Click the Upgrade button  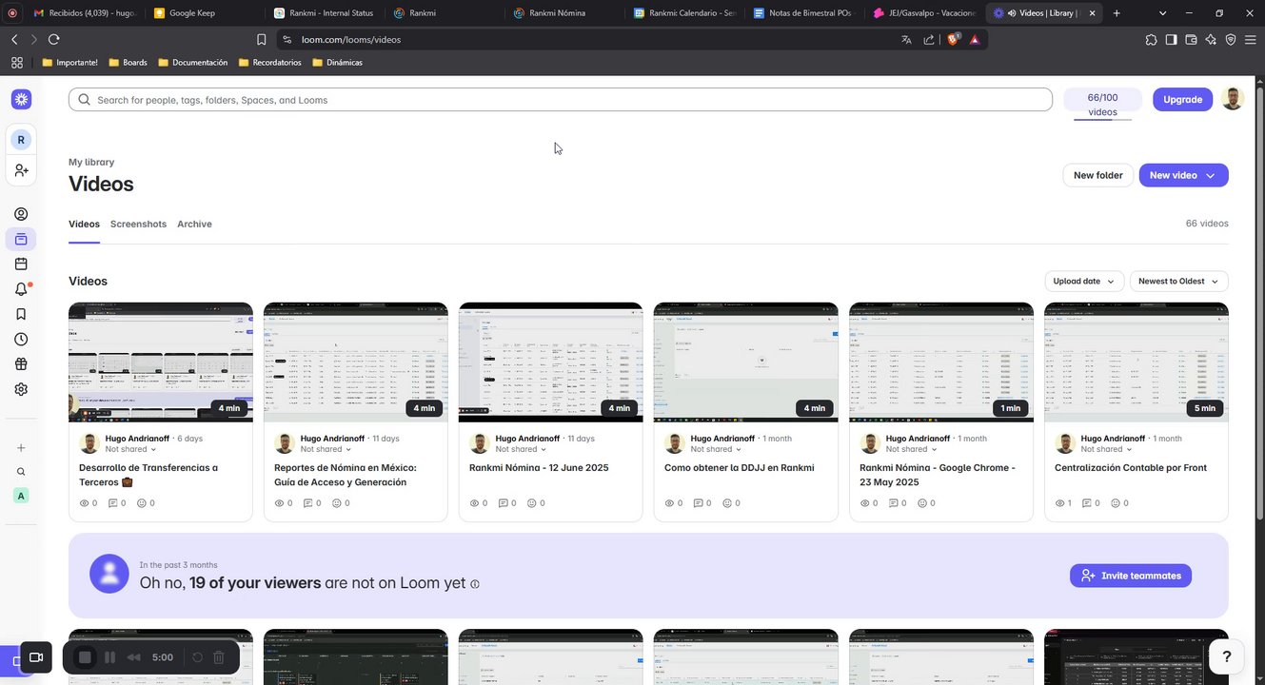point(1182,99)
